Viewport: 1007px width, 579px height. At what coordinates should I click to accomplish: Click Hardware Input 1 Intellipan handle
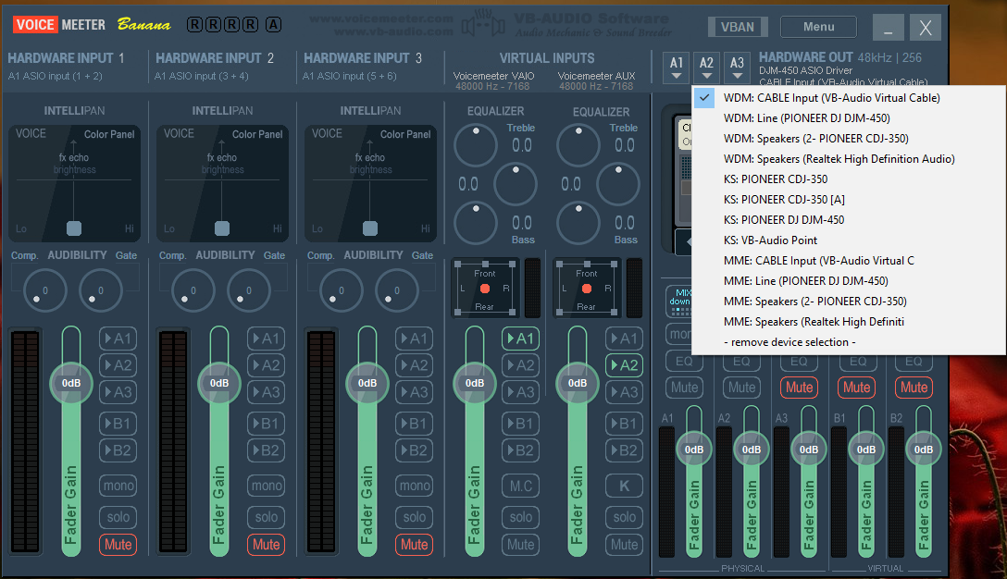click(74, 228)
